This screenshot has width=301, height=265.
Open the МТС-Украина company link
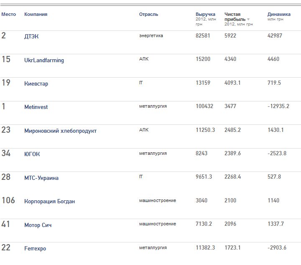(41, 178)
